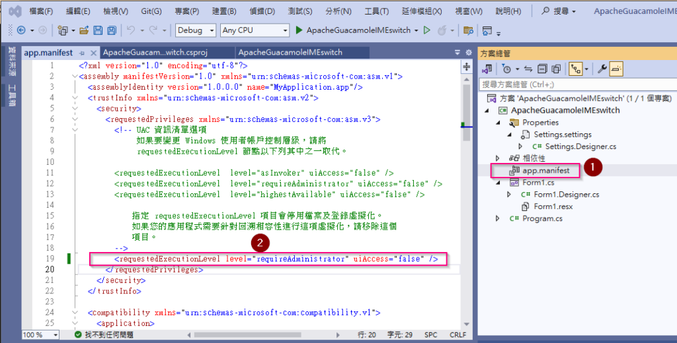Expand the Program.cs node
The image size is (677, 343).
(x=498, y=218)
